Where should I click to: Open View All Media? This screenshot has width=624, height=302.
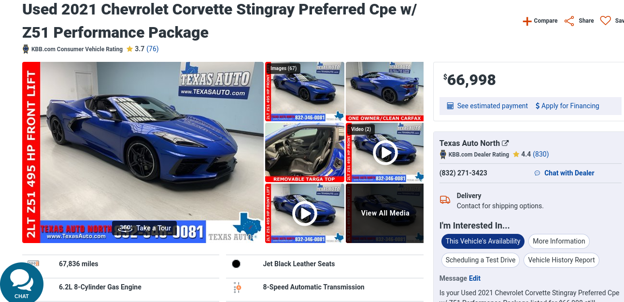pos(385,213)
